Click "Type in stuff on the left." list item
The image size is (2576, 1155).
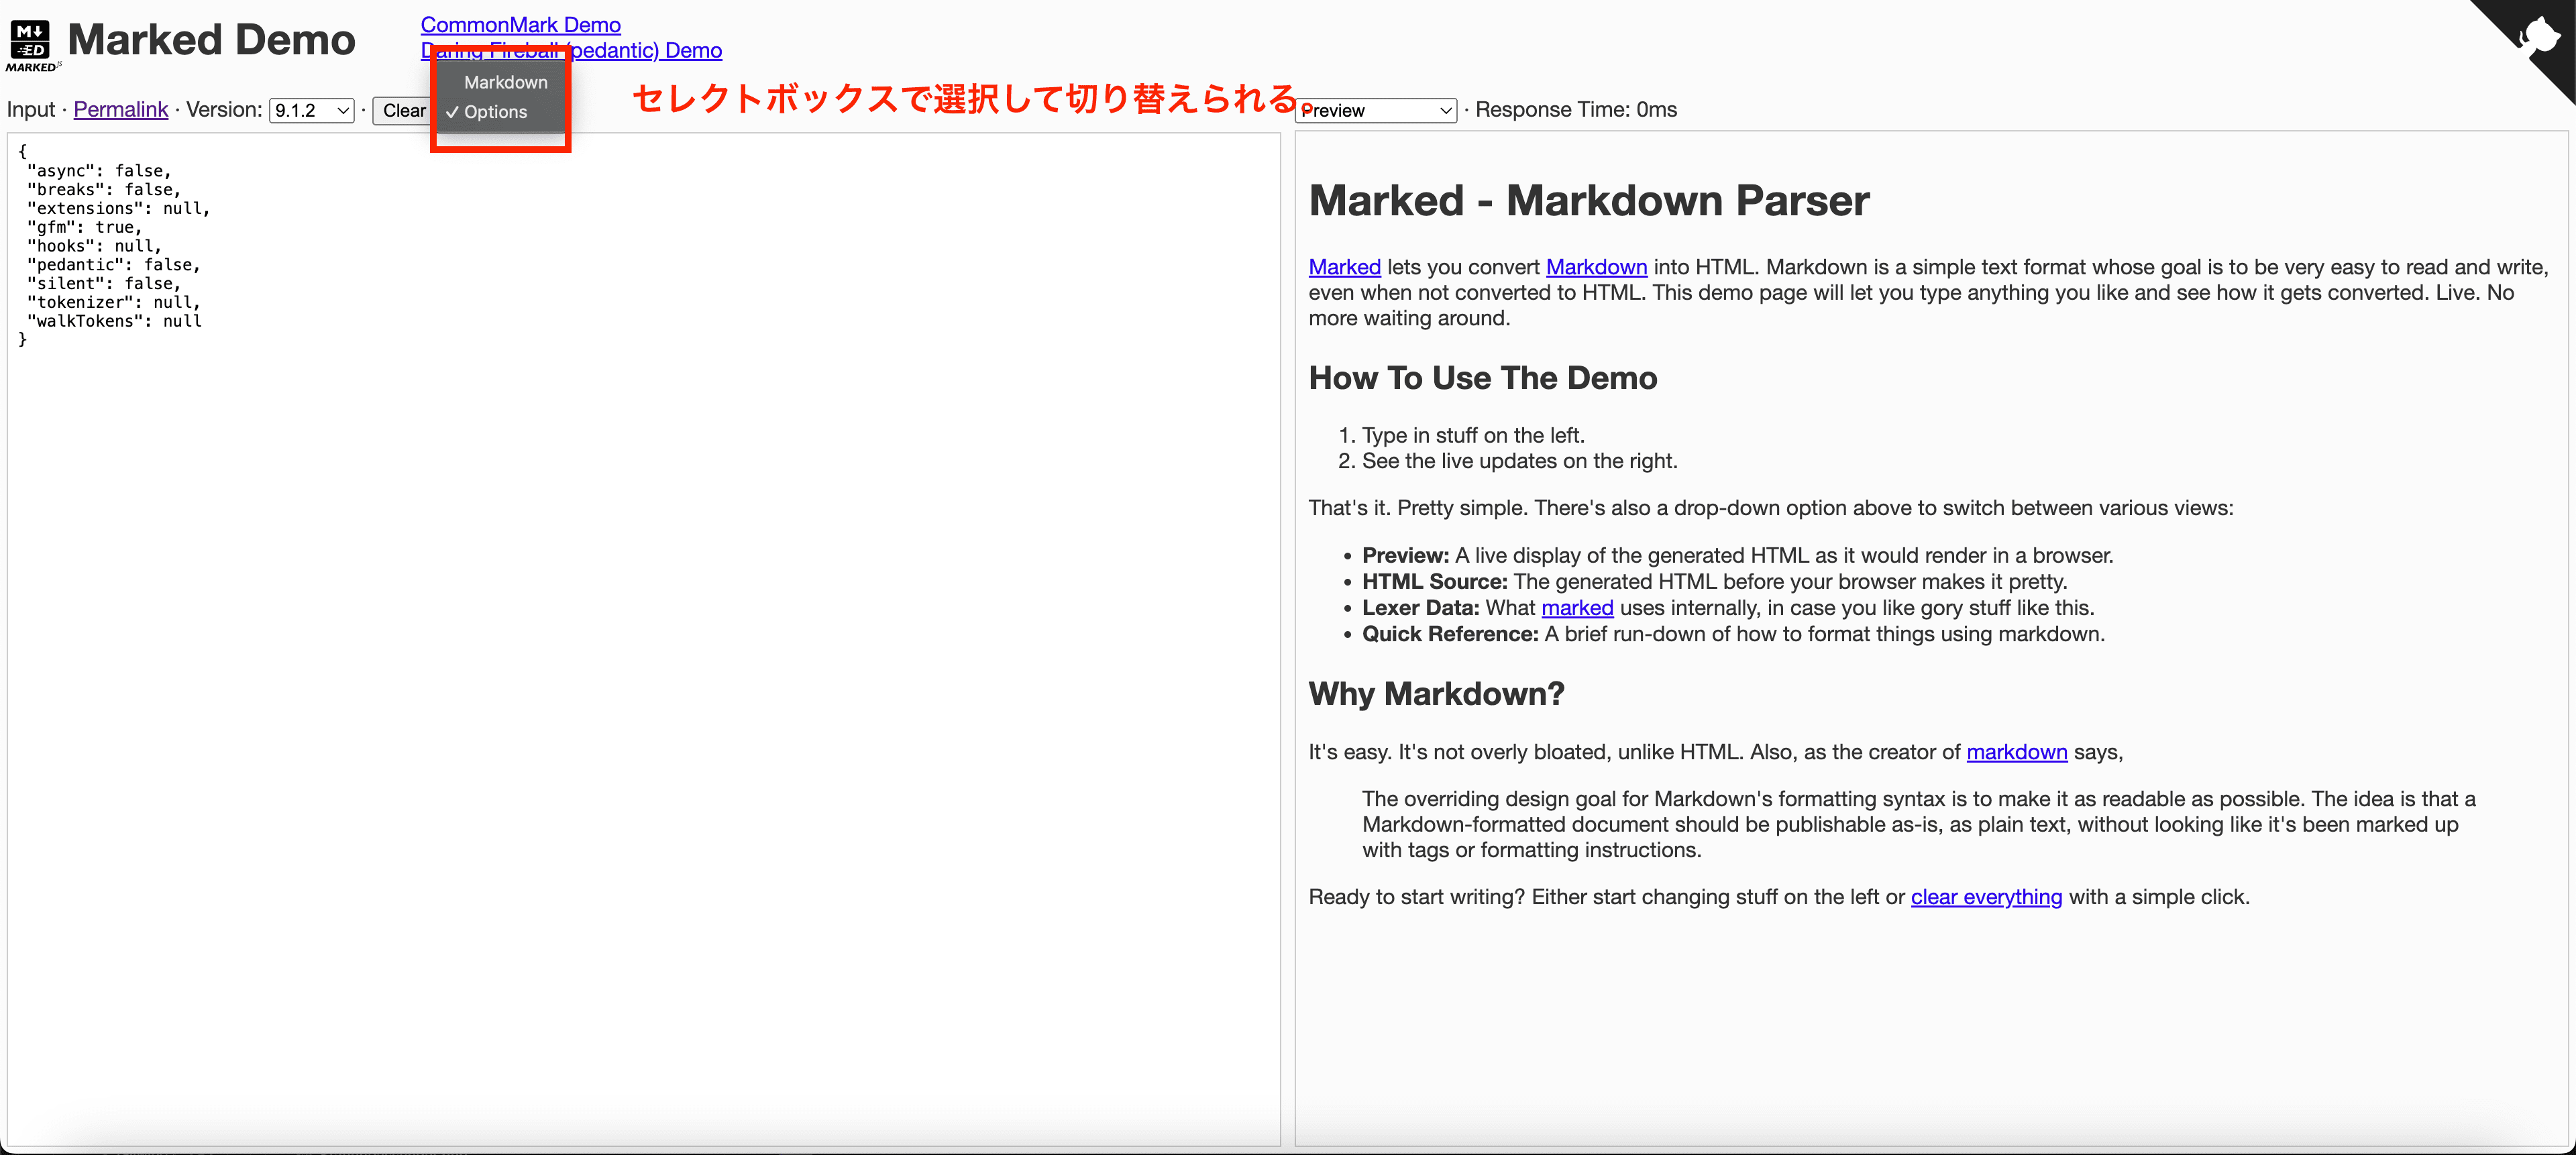click(x=1473, y=436)
